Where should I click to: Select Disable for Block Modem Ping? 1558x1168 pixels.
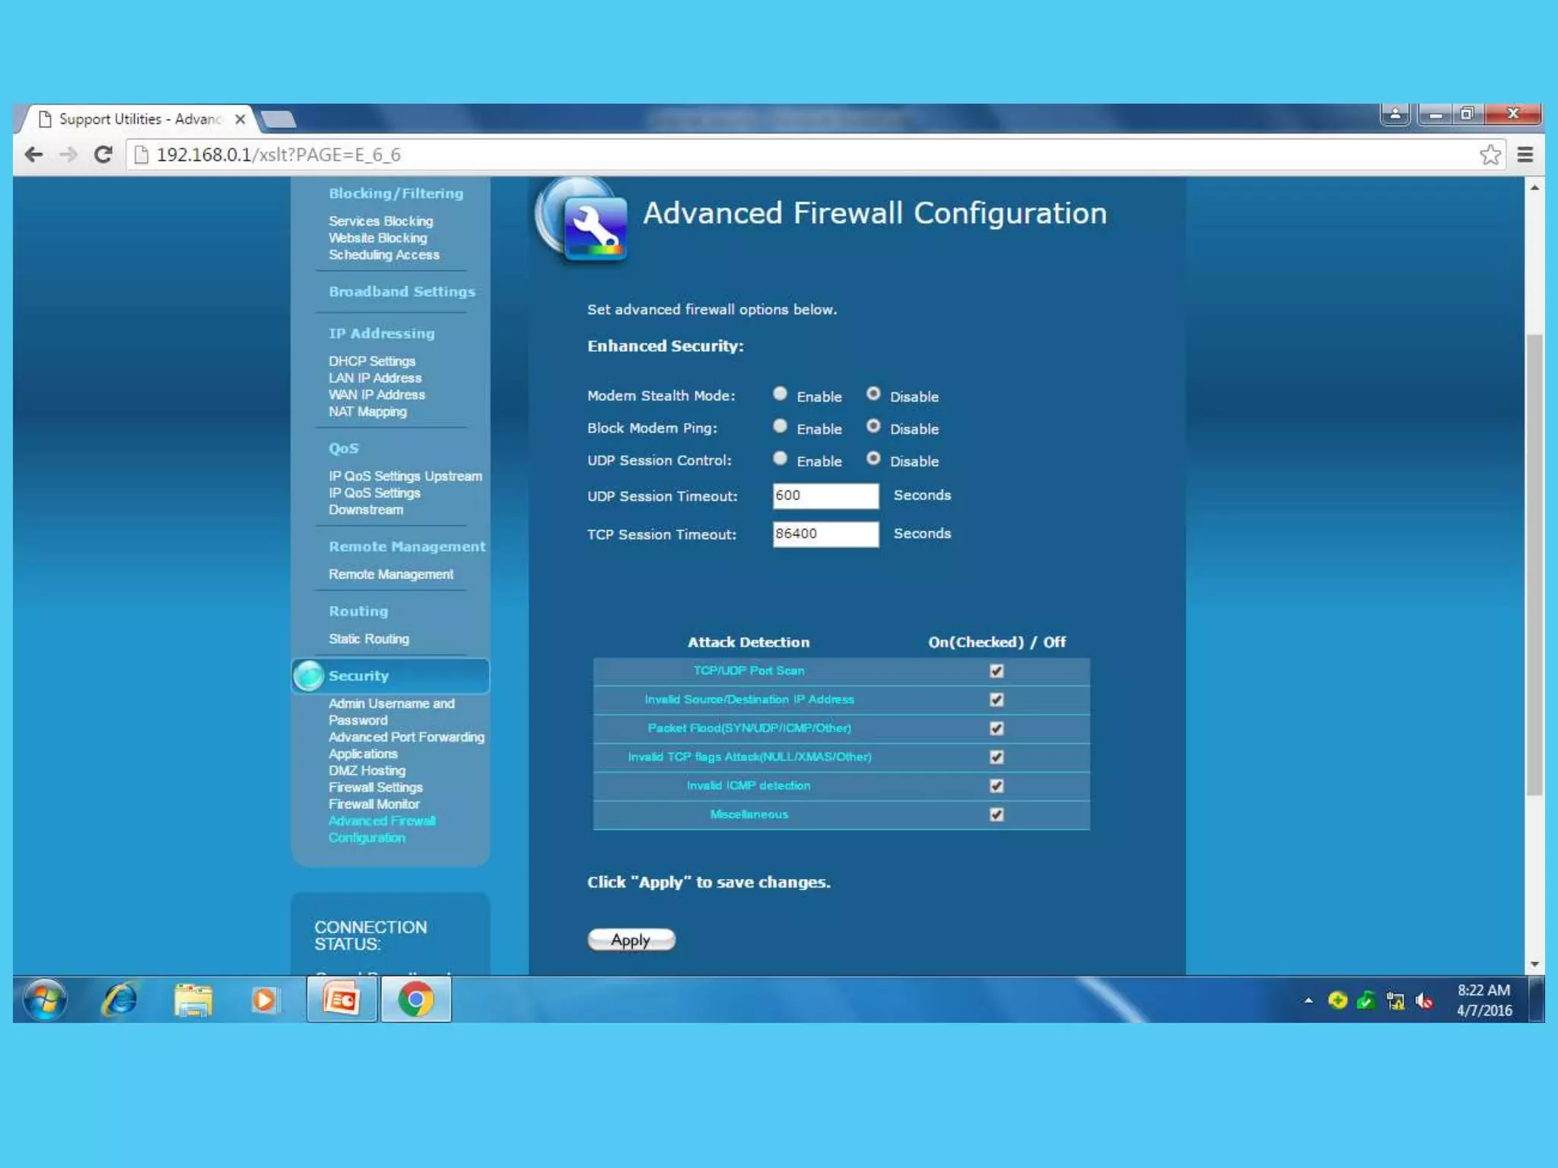click(x=873, y=427)
